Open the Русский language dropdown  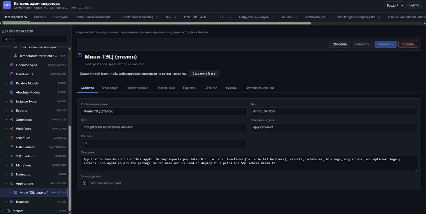[394, 5]
